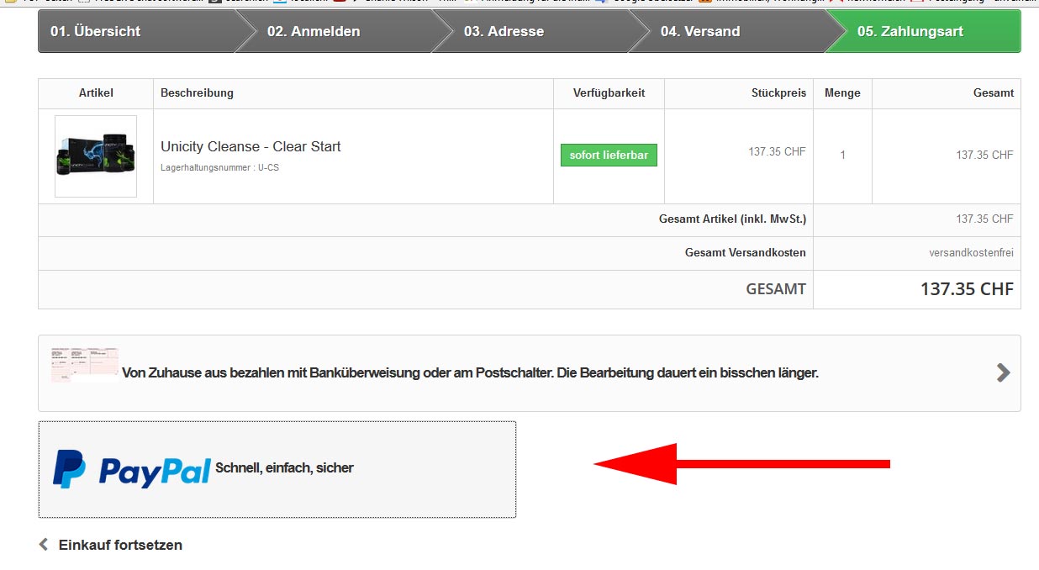This screenshot has width=1039, height=570.
Task: Click the Gesamt column header
Action: (x=994, y=93)
